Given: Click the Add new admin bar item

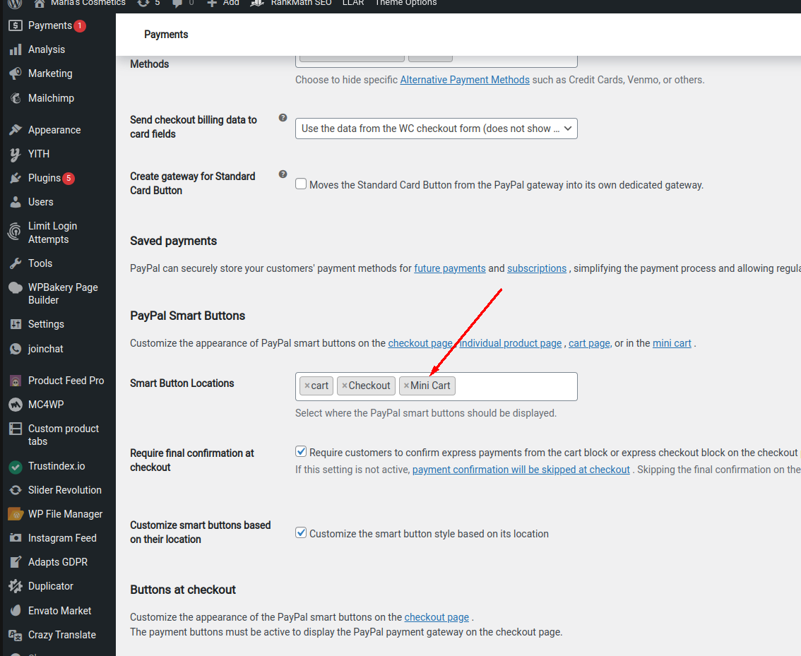Looking at the screenshot, I should tap(223, 3).
